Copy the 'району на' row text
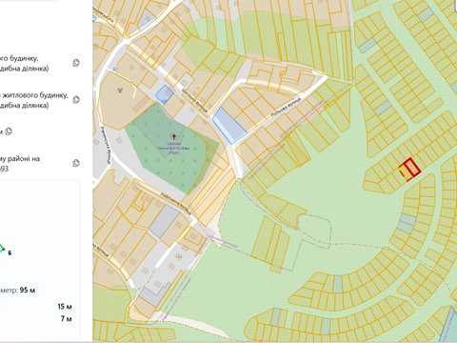 (x=76, y=163)
